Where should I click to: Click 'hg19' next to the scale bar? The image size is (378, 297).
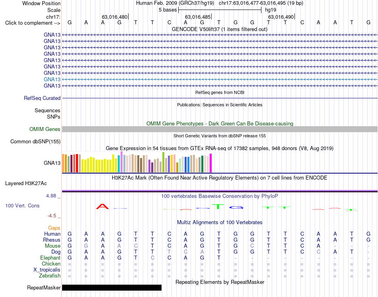pyautogui.click(x=271, y=10)
